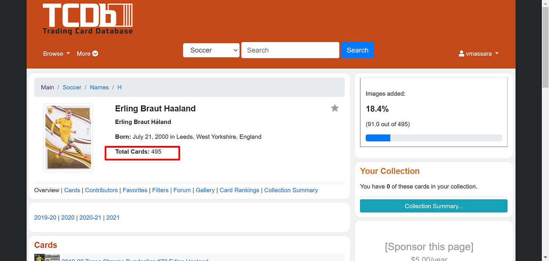Click the Born: July 21, 2000 text

click(x=188, y=137)
